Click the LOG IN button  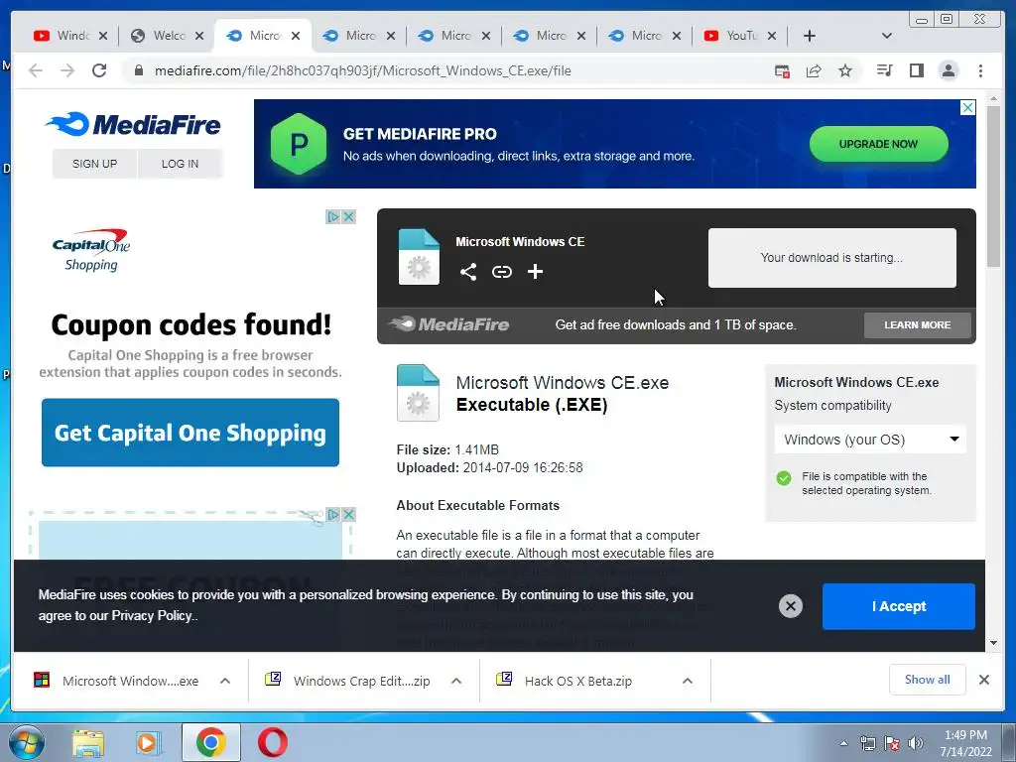click(x=181, y=164)
